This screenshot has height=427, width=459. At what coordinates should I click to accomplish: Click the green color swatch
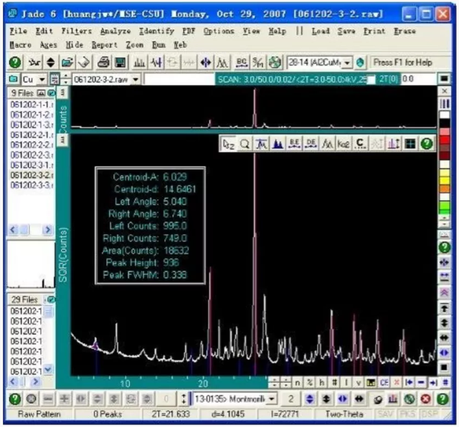click(x=445, y=206)
